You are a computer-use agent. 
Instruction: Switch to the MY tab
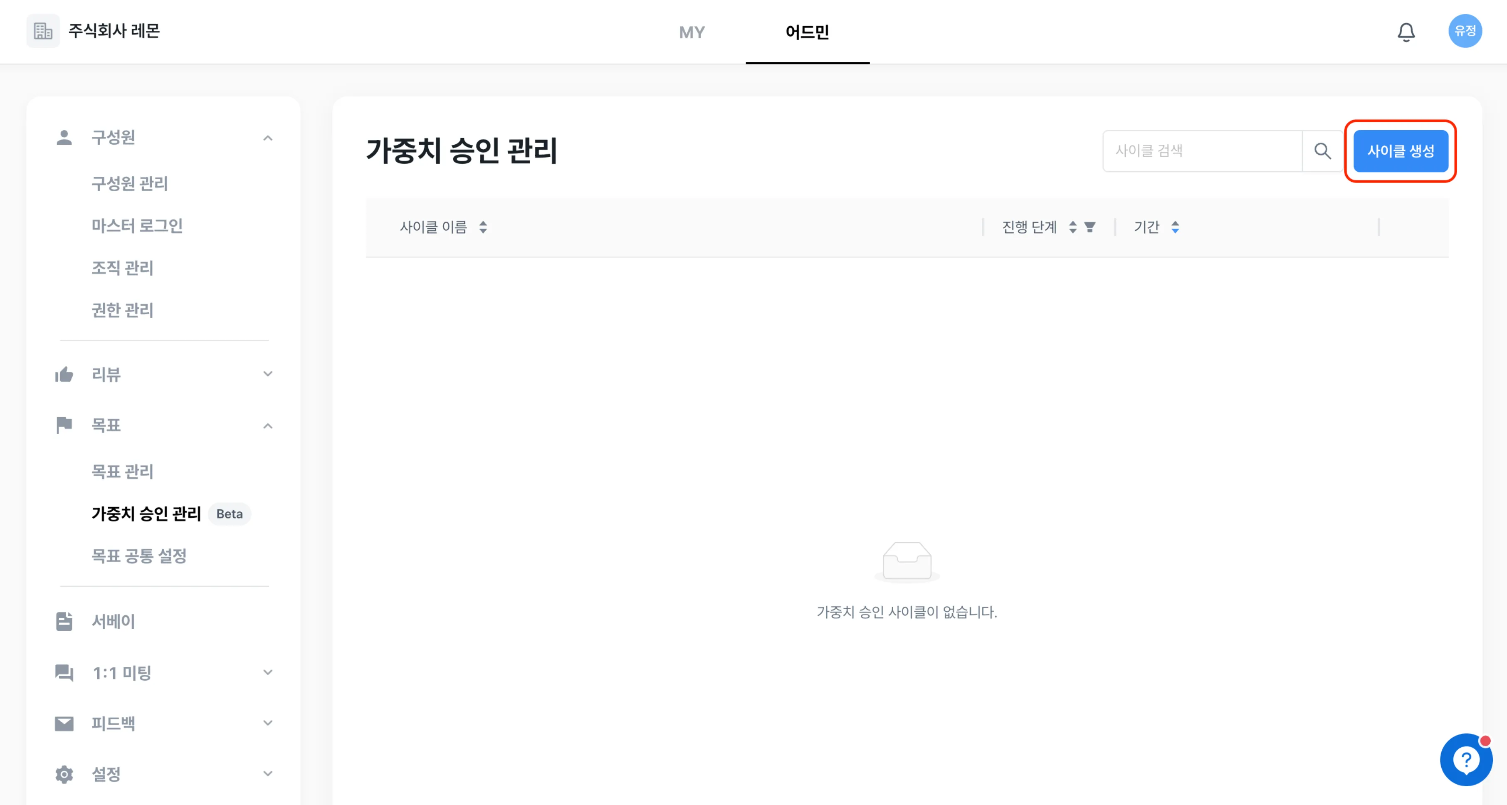click(x=692, y=32)
